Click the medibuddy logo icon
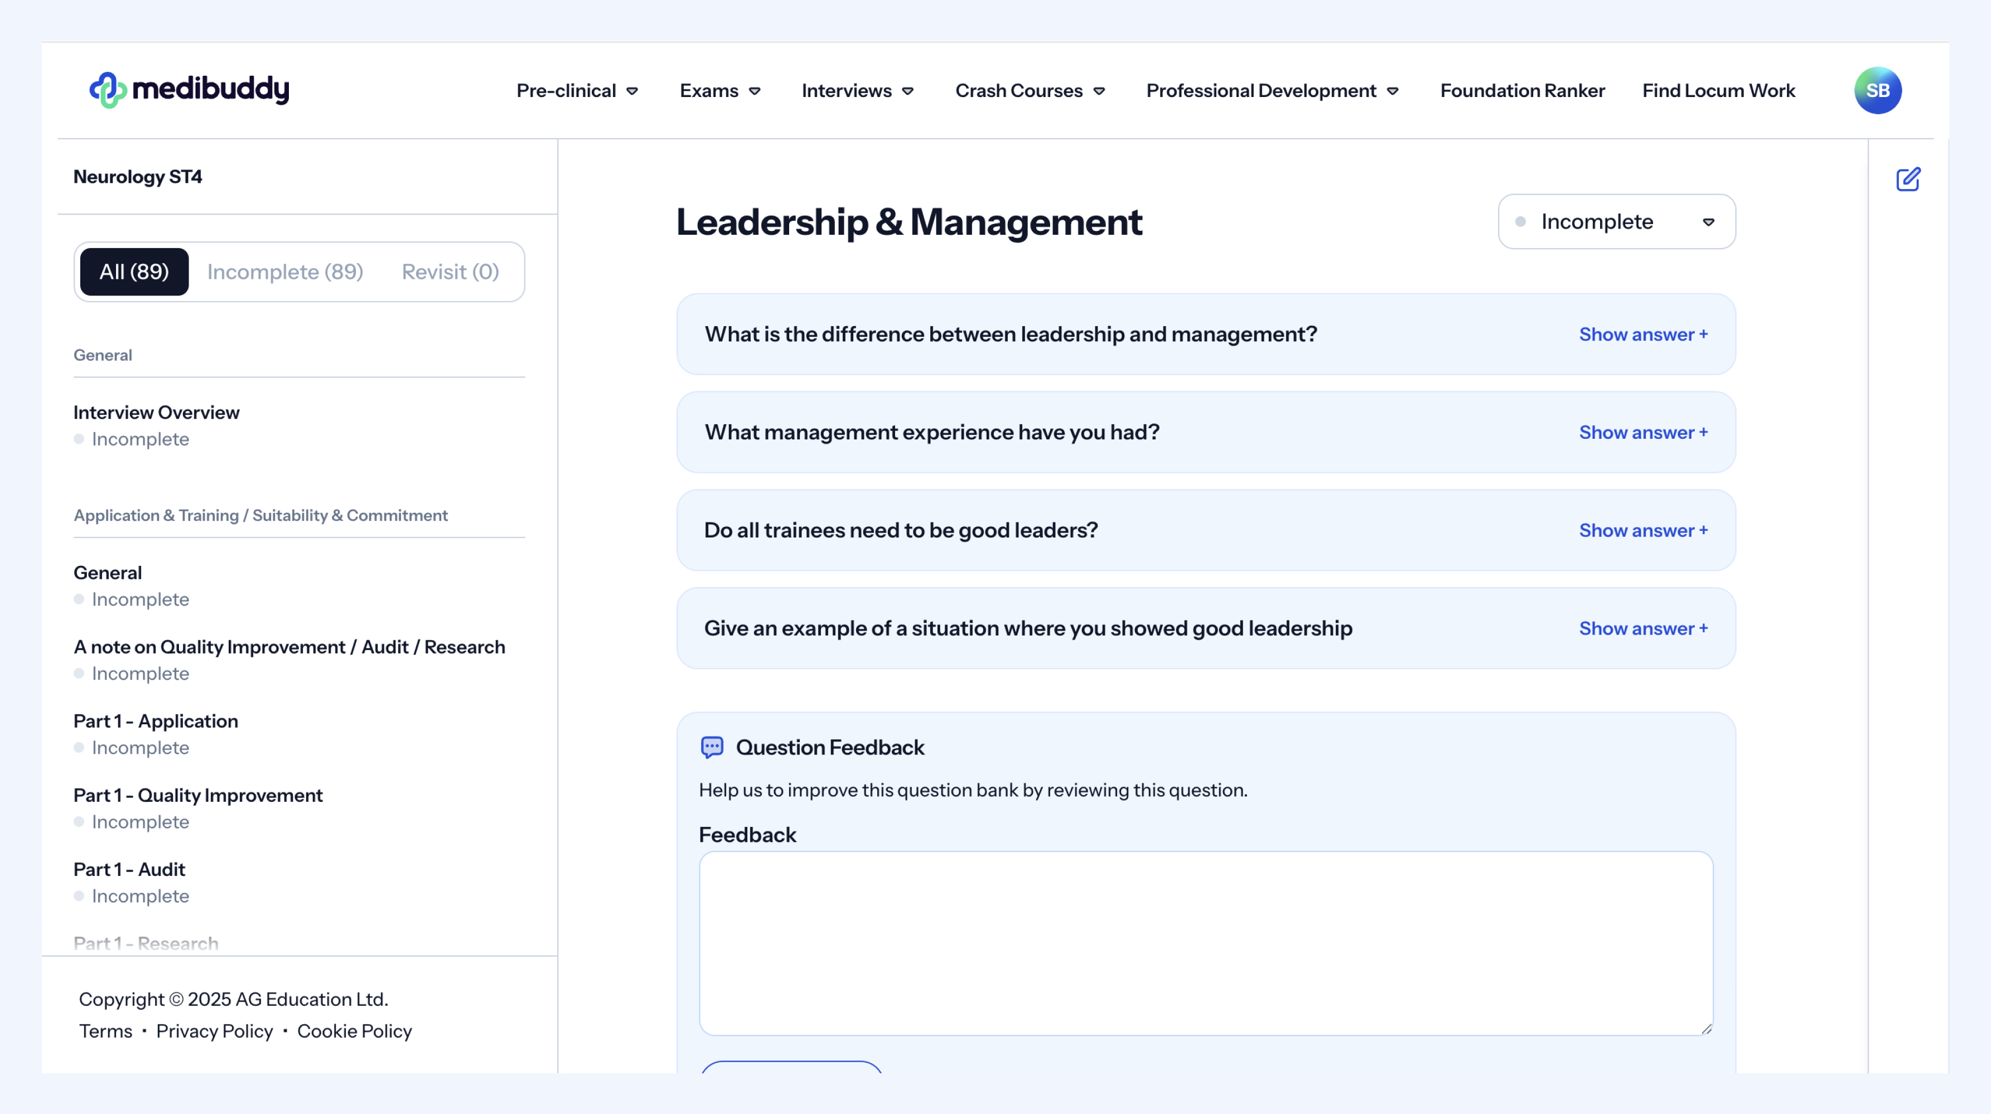This screenshot has height=1114, width=1991. 108,90
